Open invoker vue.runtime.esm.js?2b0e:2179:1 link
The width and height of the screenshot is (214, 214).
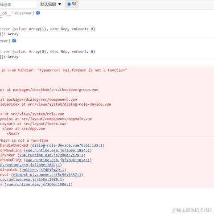point(51,155)
